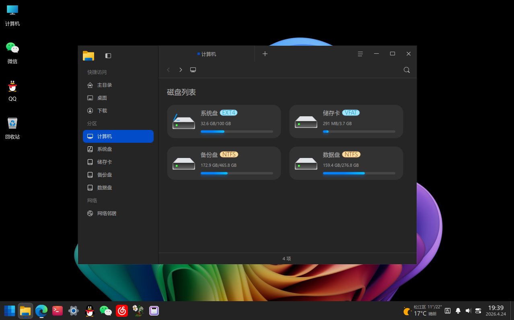
Task: Open the weather widget in tray
Action: tap(422, 311)
